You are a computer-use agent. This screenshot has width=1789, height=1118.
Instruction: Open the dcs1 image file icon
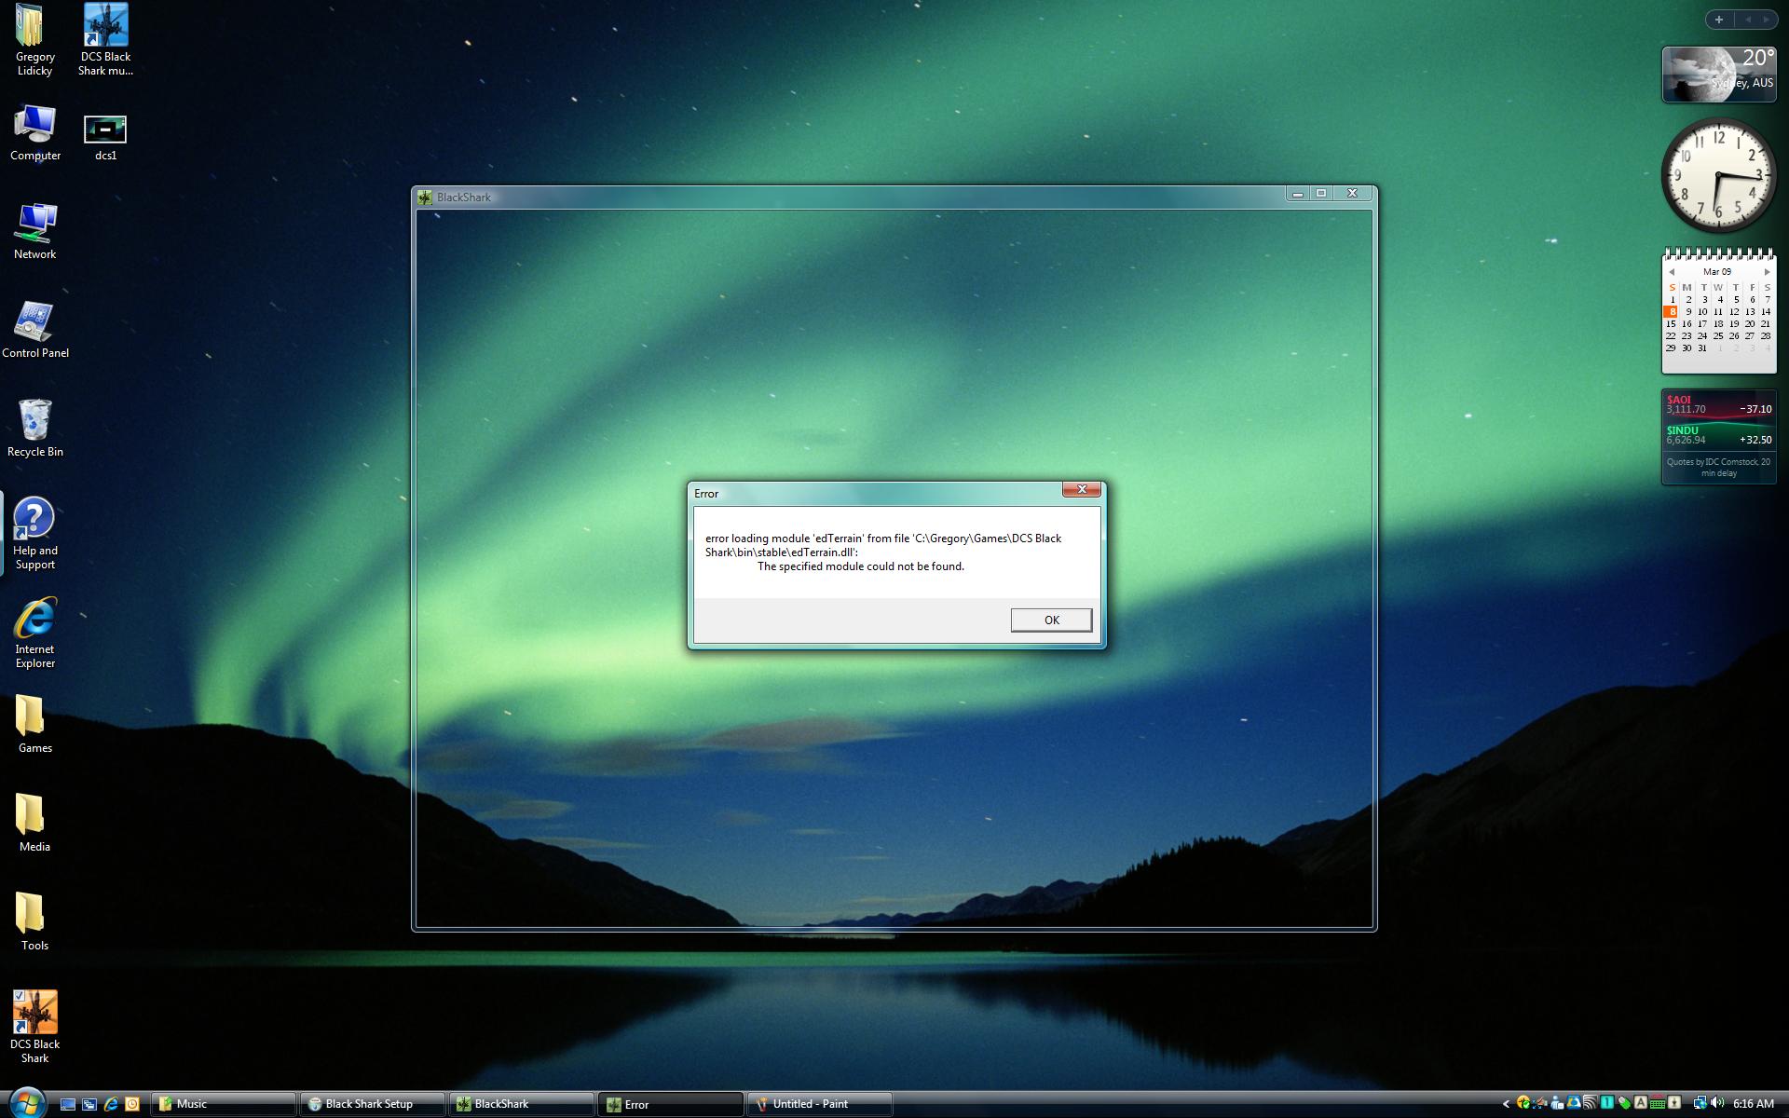(105, 138)
